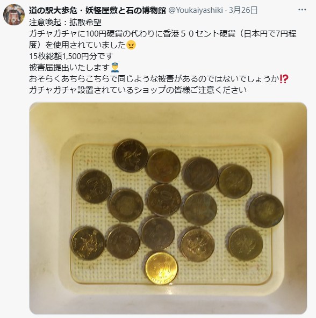Click the center coin showing 50

(x=164, y=200)
